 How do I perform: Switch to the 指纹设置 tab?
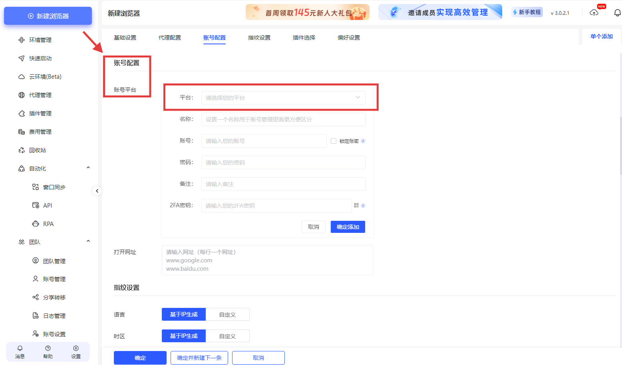[x=259, y=37]
